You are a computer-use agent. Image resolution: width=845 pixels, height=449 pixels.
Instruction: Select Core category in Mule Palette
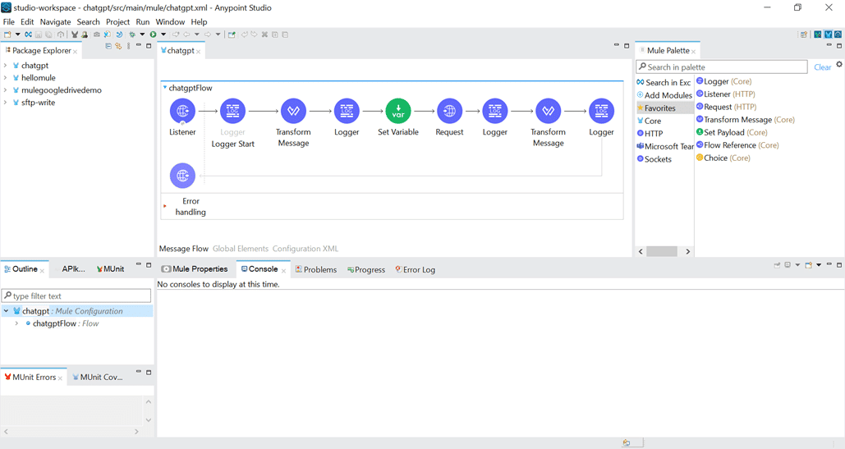click(x=649, y=121)
